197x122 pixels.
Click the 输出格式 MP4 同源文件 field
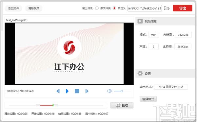(171, 87)
